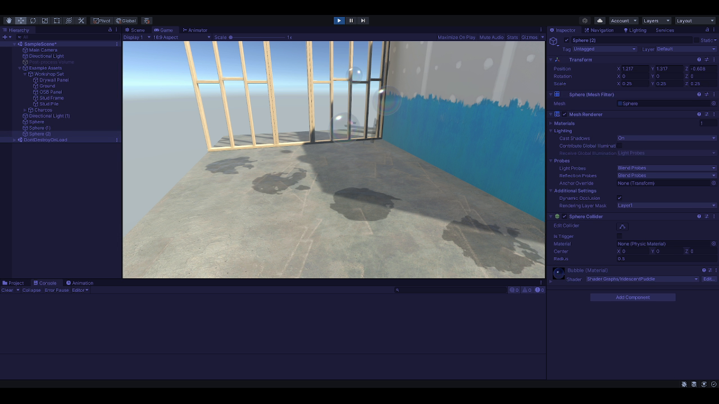Select the Move tool

pyautogui.click(x=21, y=21)
